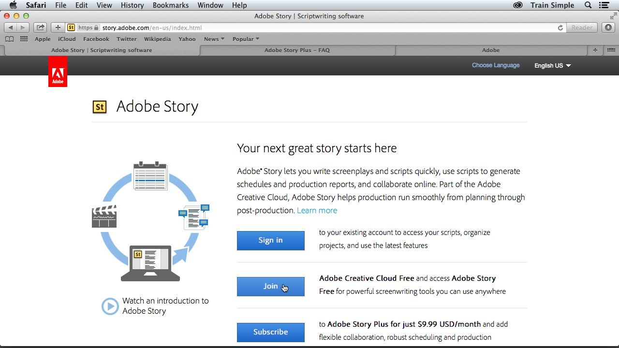This screenshot has height=348, width=619.
Task: Open the Apple bookmark
Action: click(x=43, y=39)
